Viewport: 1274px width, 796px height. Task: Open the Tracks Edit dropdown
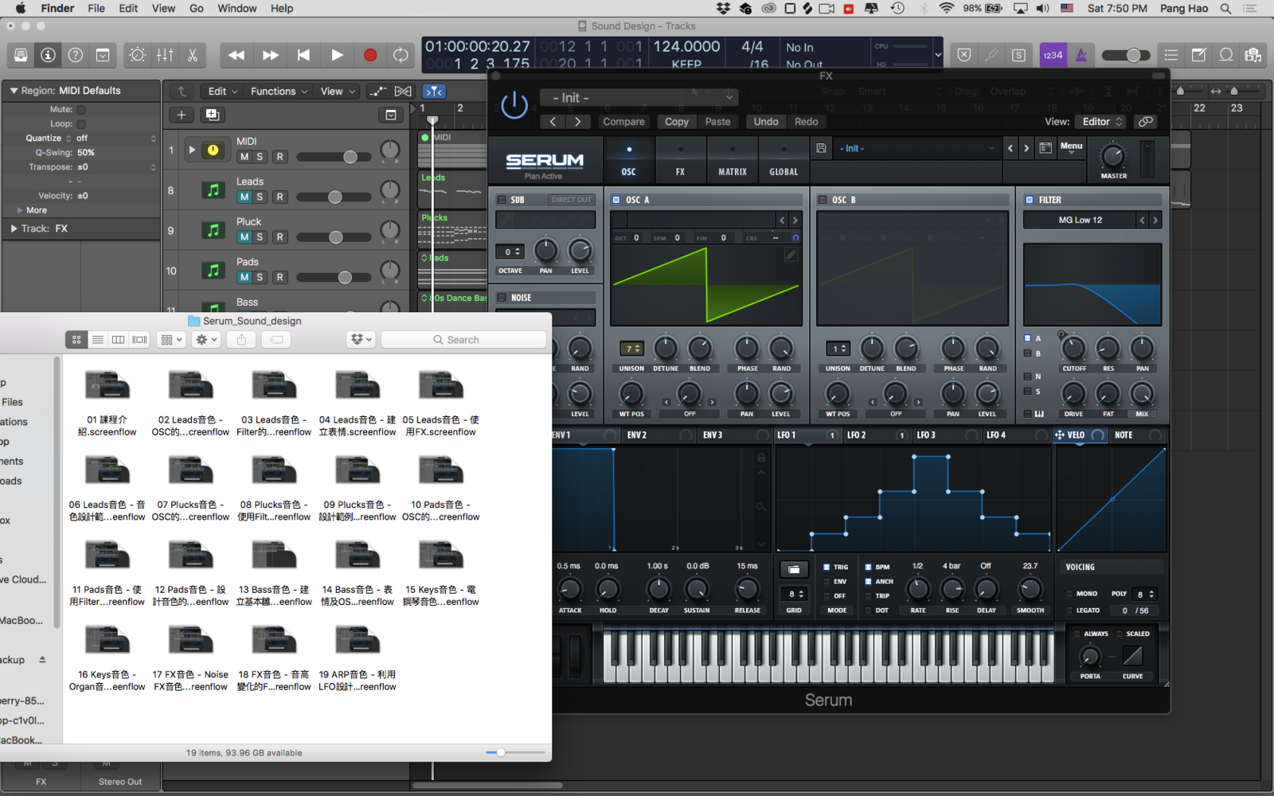tap(223, 92)
